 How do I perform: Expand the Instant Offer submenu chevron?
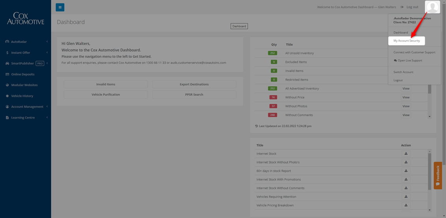47,53
